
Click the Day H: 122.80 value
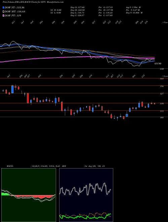click(78, 10)
